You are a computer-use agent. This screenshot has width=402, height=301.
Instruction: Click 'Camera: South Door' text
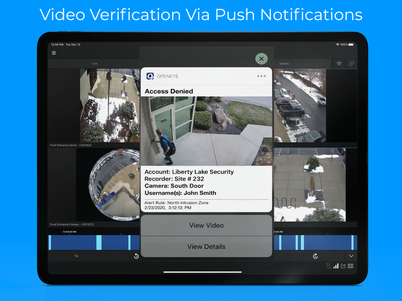coord(174,186)
